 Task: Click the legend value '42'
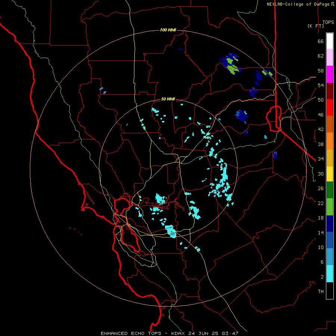click(x=321, y=130)
